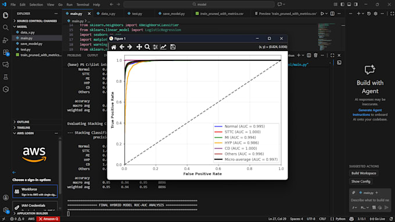Viewport: 395px width, 222px height.
Task: Open the new chat dropdown arrow in the agent panel
Action: click(x=362, y=13)
